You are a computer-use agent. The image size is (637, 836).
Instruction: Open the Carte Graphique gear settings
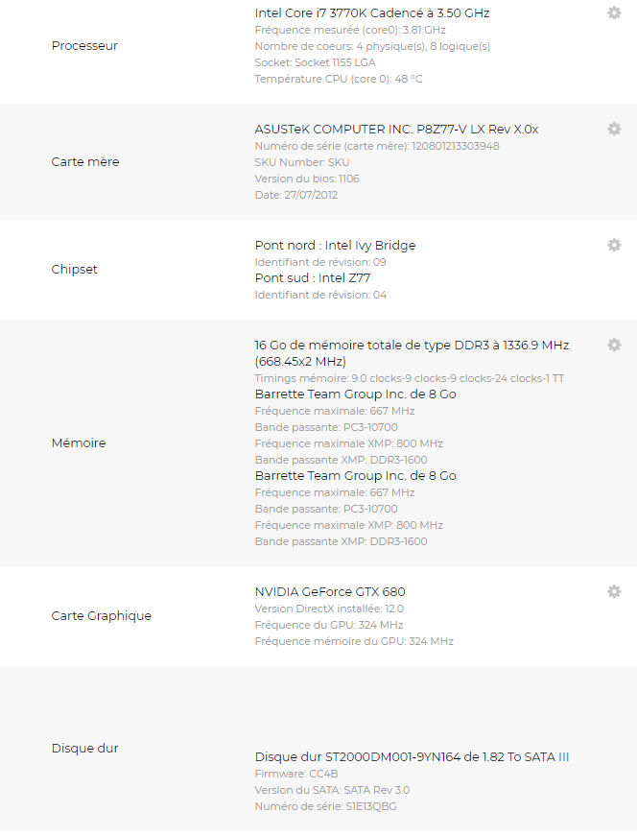pyautogui.click(x=614, y=591)
